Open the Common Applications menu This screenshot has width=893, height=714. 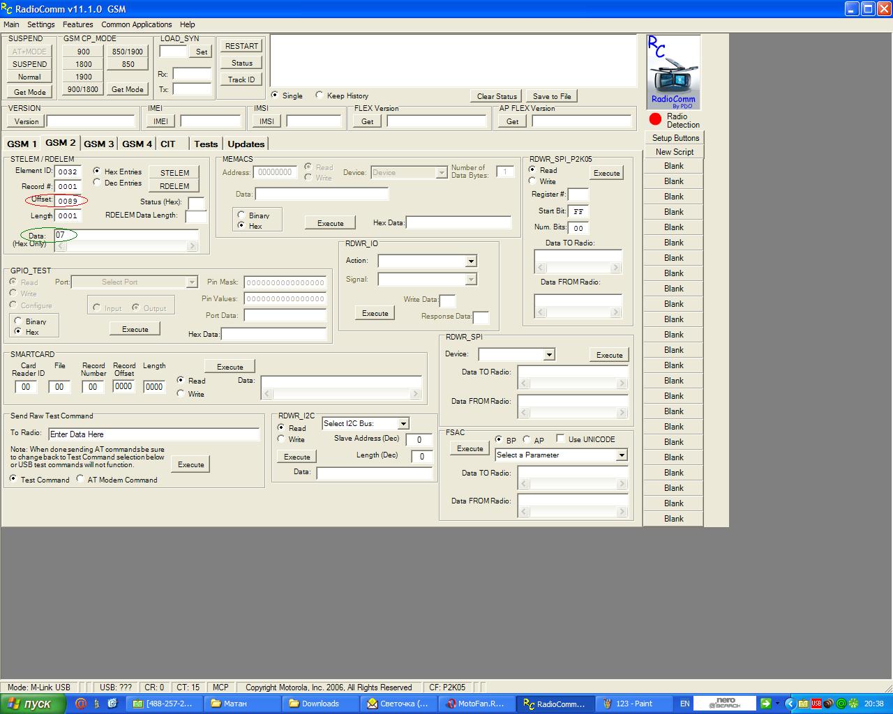coord(137,24)
